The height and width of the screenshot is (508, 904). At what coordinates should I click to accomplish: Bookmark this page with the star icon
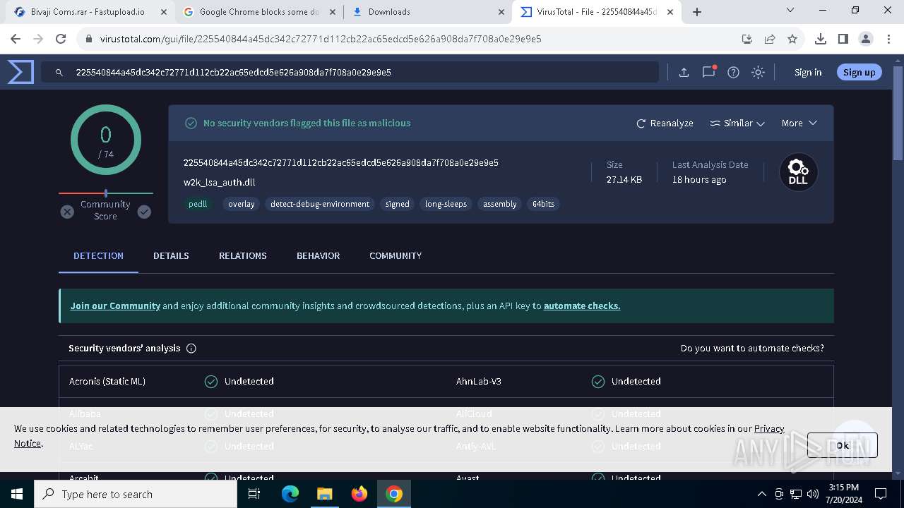click(x=792, y=39)
